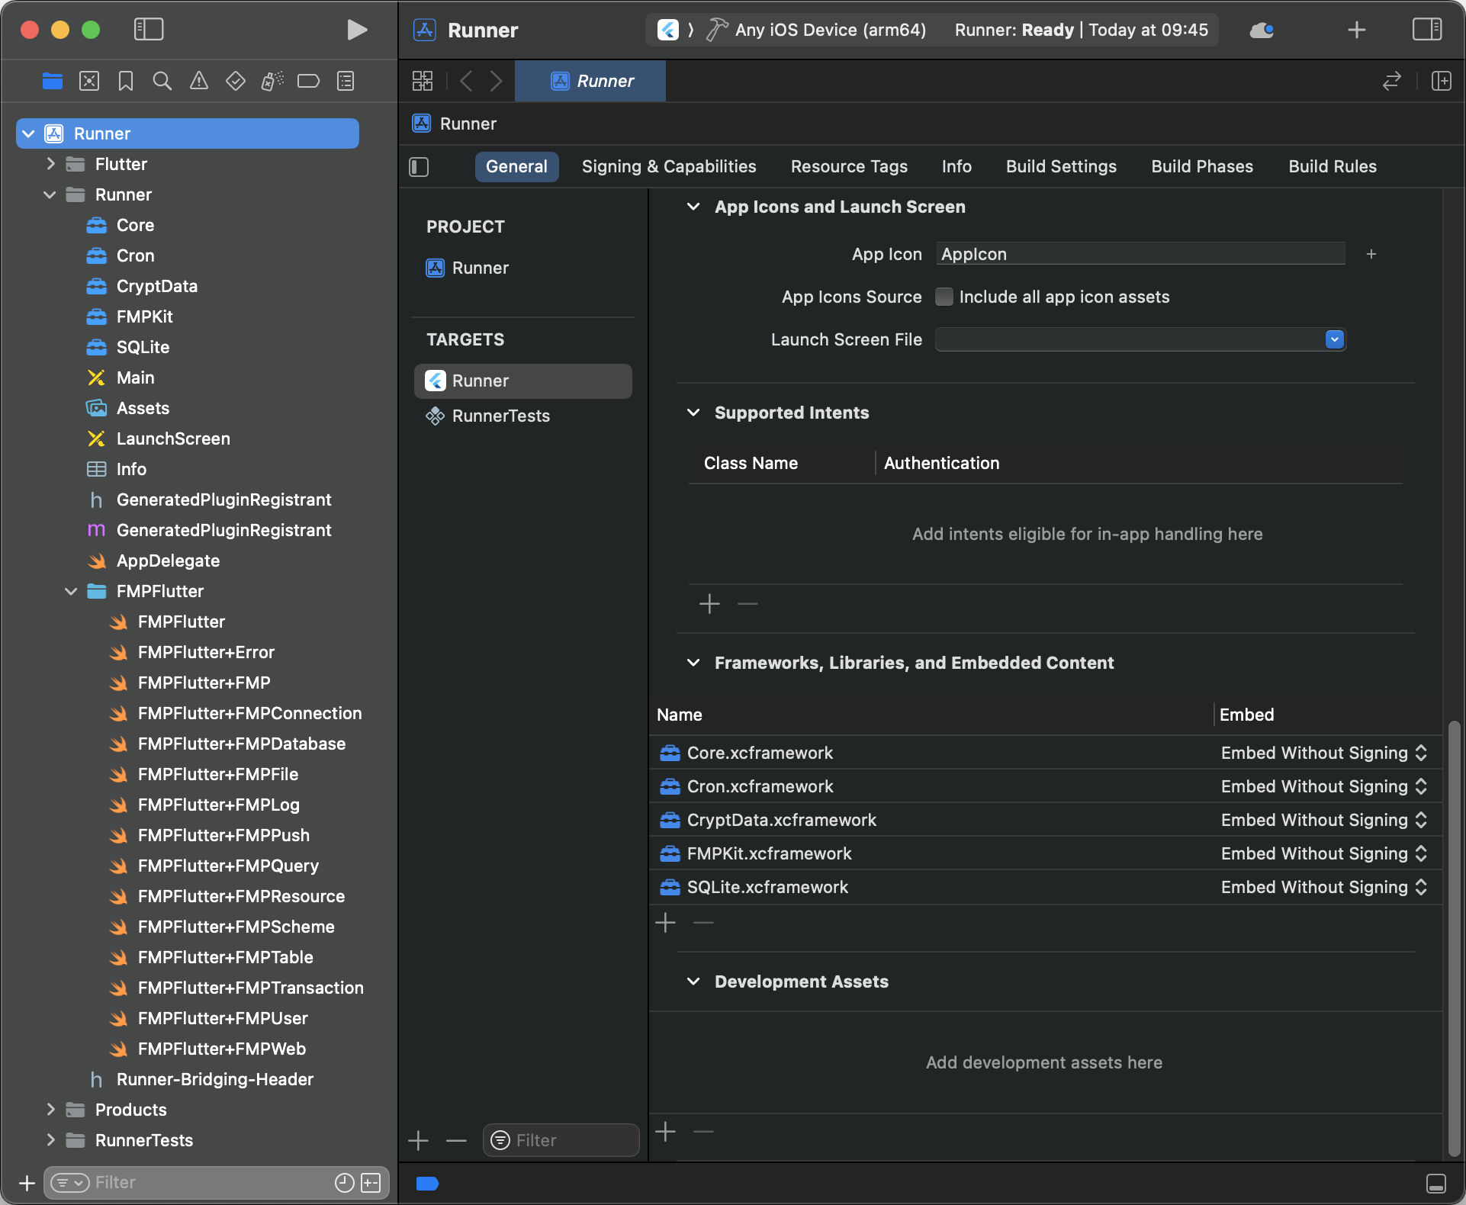The height and width of the screenshot is (1205, 1466).
Task: Open the Breakpoint navigator
Action: [x=308, y=81]
